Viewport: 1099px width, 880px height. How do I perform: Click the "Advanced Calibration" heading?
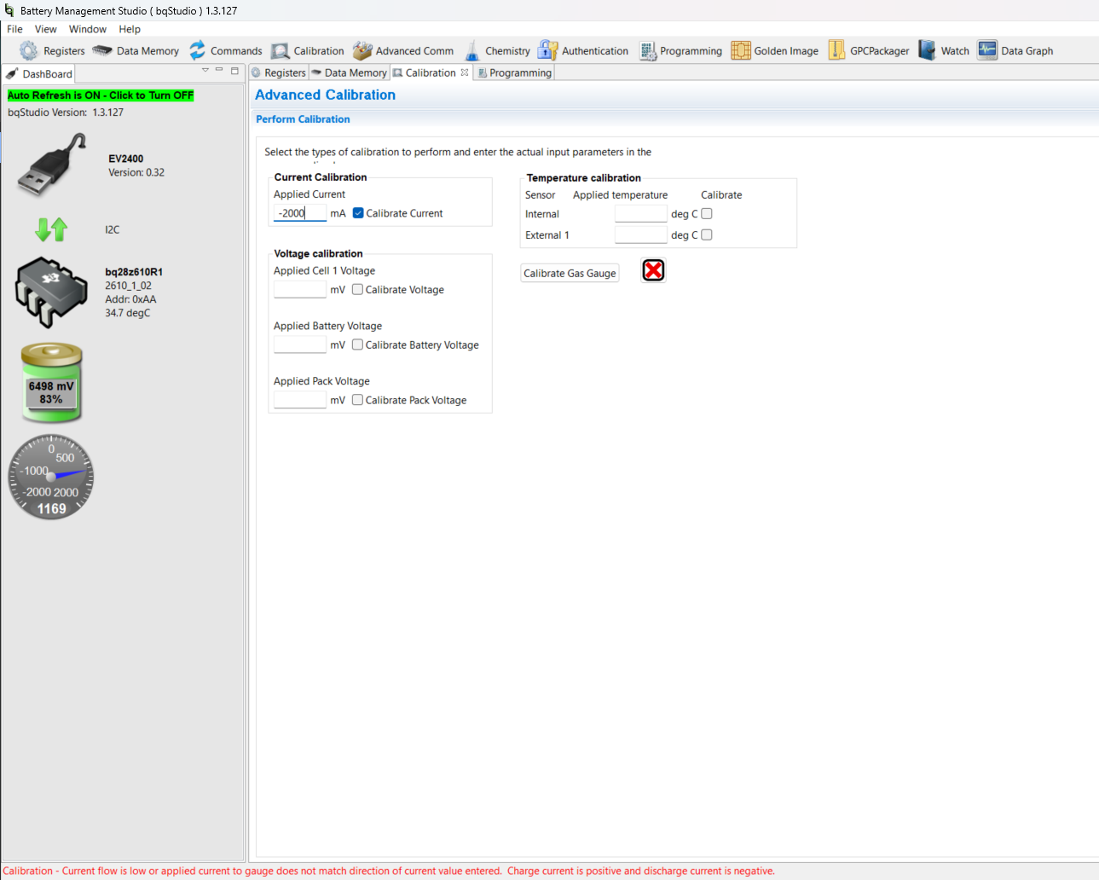point(325,95)
